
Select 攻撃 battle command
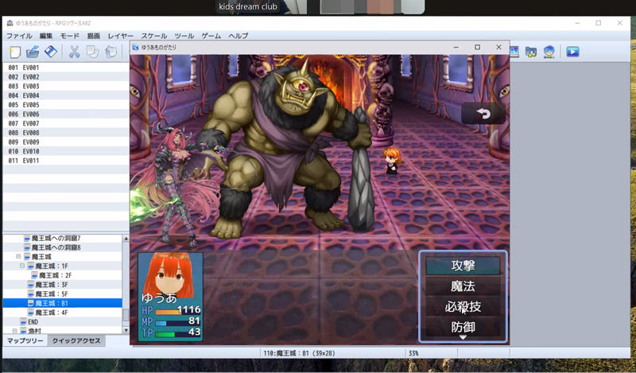click(463, 266)
